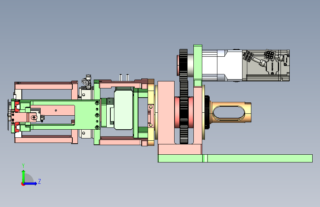The image size is (320, 207).
Task: Select the pale green cylinder block in center
Action: (x=123, y=110)
